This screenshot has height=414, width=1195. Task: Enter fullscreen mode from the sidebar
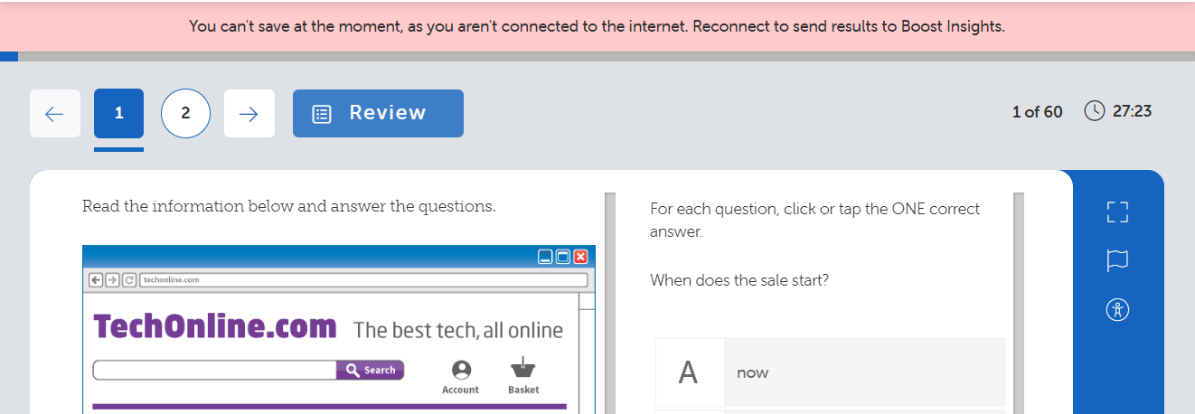coord(1118,212)
